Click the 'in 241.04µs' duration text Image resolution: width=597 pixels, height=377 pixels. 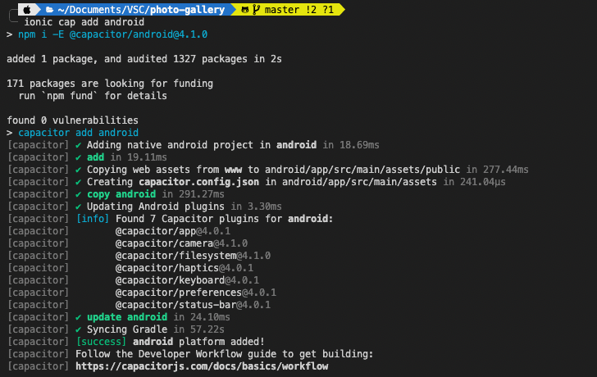474,182
